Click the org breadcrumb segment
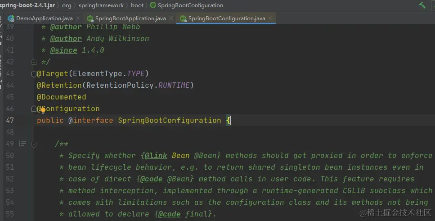 tap(67, 5)
